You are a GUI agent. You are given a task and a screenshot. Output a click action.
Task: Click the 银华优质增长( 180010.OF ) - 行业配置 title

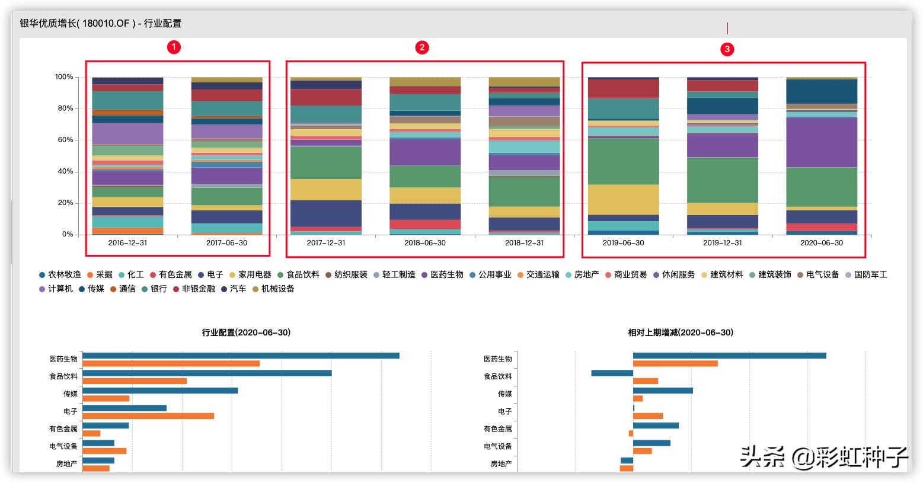pyautogui.click(x=101, y=24)
